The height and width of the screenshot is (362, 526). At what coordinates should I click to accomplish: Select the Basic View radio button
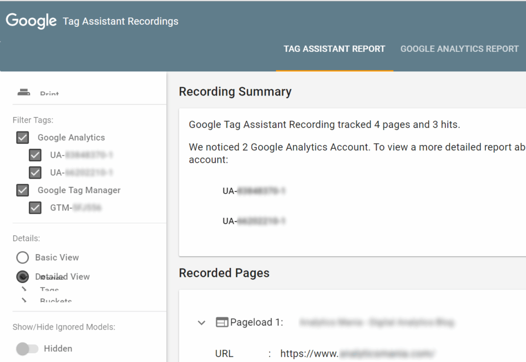pyautogui.click(x=23, y=257)
